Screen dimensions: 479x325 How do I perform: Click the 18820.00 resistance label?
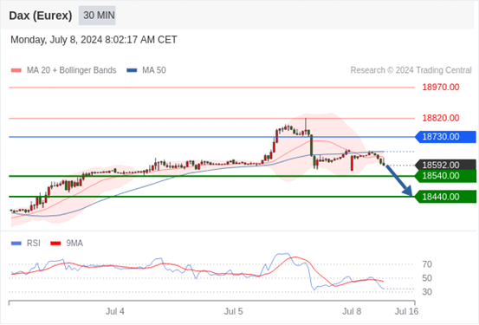[x=441, y=118]
